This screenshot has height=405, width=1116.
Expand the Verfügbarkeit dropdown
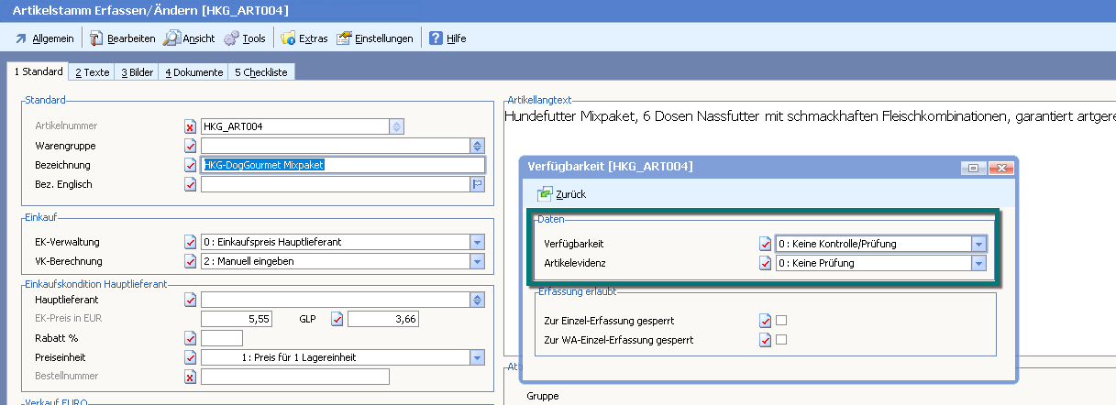978,244
